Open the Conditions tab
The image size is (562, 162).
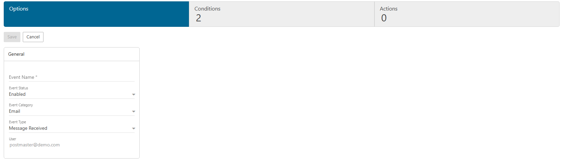click(281, 14)
